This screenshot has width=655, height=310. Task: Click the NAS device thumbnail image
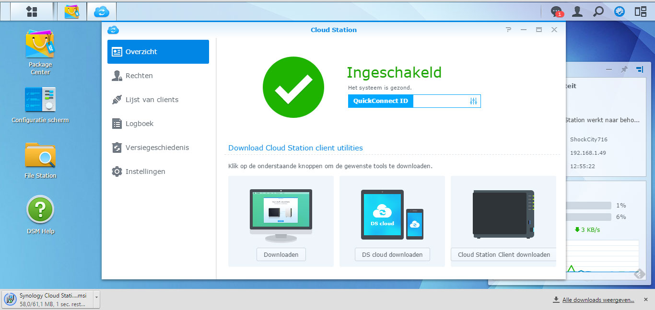point(503,214)
